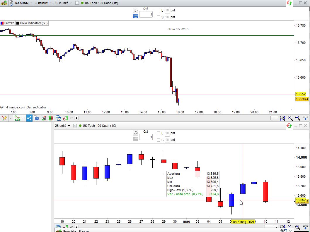Screen dimensions: 310x232
Task: Open 5 minuti timeframe dropdown
Action: click(43, 3)
